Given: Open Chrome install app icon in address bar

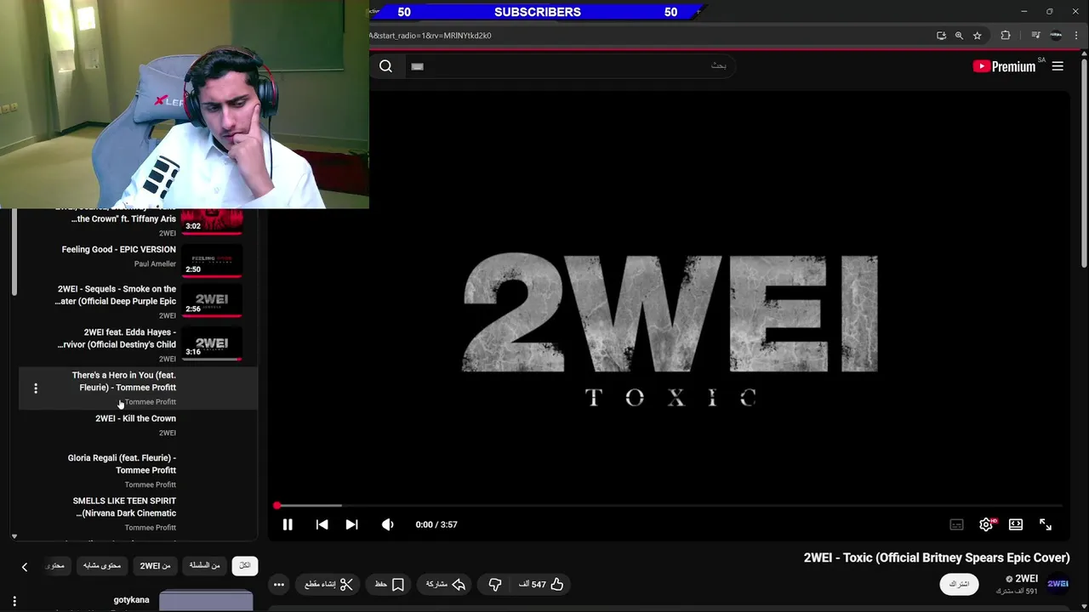Looking at the screenshot, I should tap(941, 36).
